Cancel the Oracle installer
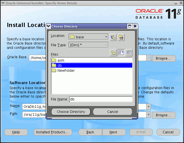184x143 pixels. (168, 132)
